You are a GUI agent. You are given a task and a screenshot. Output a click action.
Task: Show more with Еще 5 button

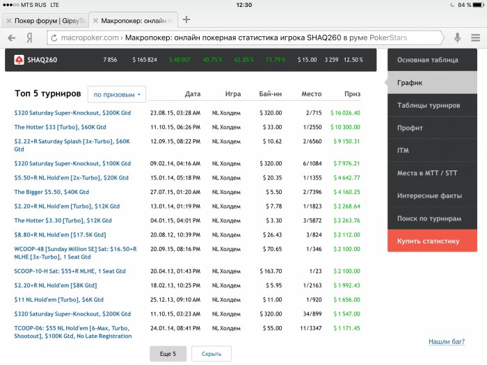coord(168,354)
